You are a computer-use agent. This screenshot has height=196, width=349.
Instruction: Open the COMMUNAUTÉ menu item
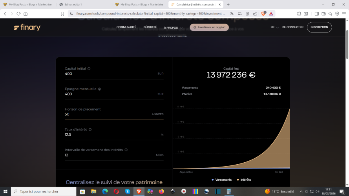click(126, 27)
